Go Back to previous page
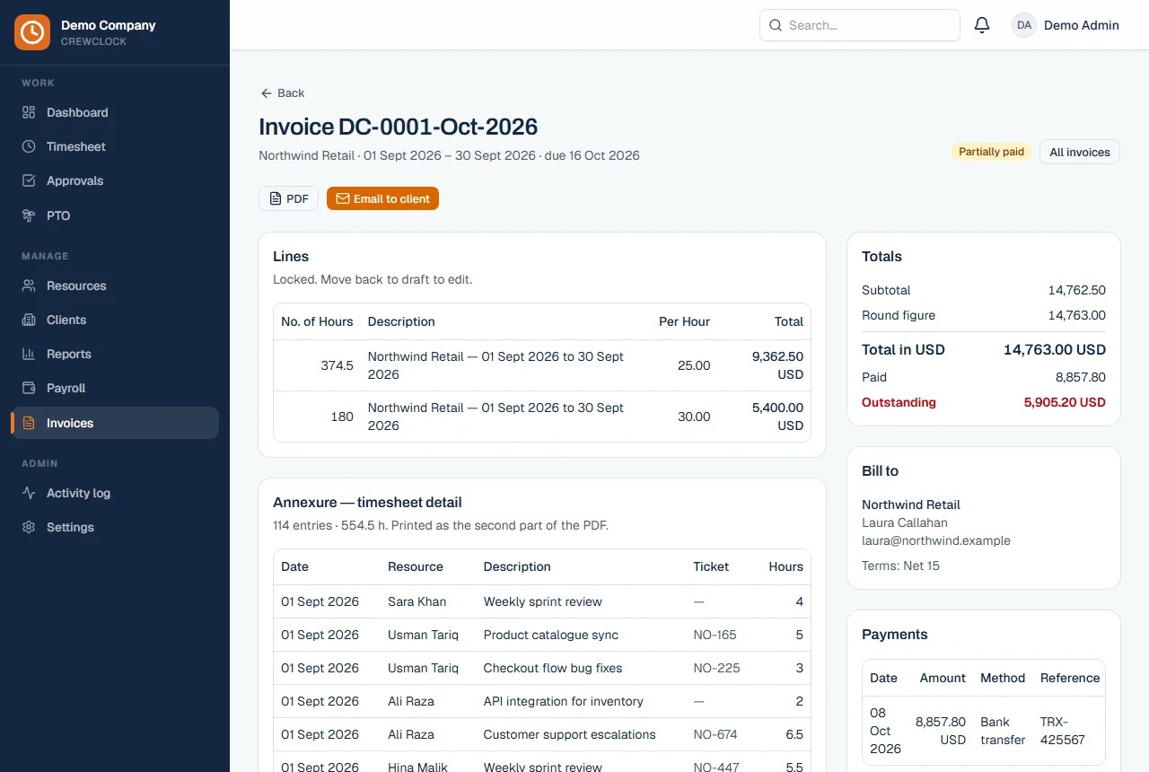The image size is (1149, 772). pos(283,93)
